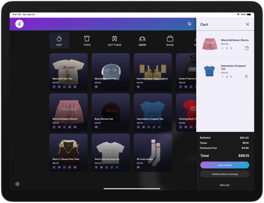Delete Manchild Boxer Shorts from cart
This screenshot has width=264, height=203.
tap(247, 48)
